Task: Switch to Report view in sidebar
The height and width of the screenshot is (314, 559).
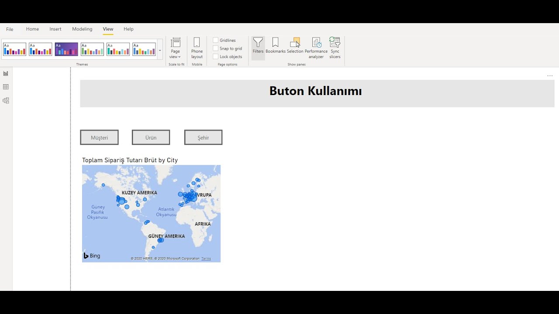Action: (6, 73)
